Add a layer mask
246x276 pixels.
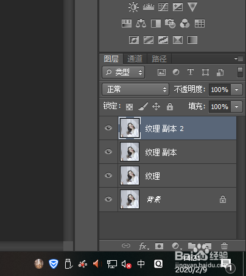(159, 246)
